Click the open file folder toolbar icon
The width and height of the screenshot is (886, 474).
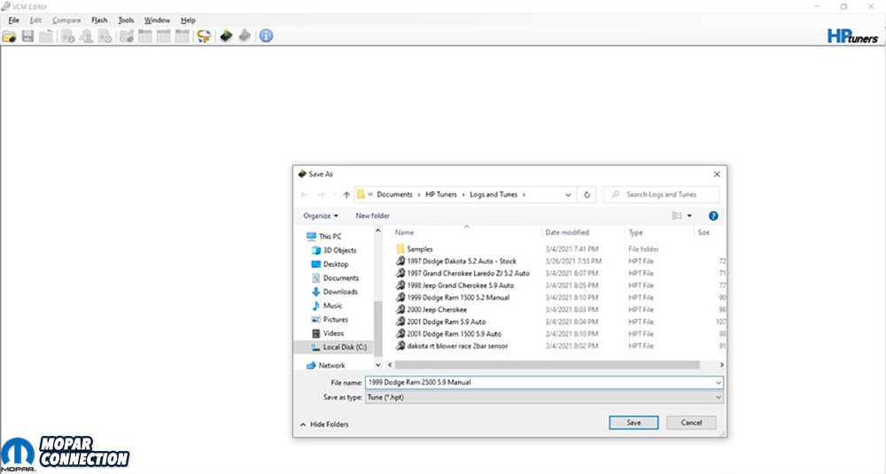(x=10, y=36)
